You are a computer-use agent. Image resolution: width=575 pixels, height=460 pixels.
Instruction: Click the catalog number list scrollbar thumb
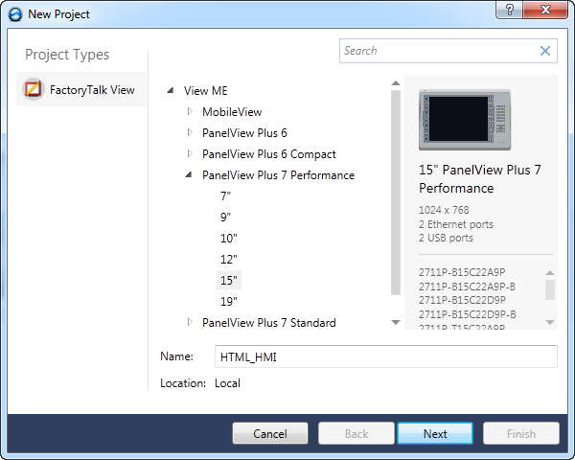tap(550, 289)
